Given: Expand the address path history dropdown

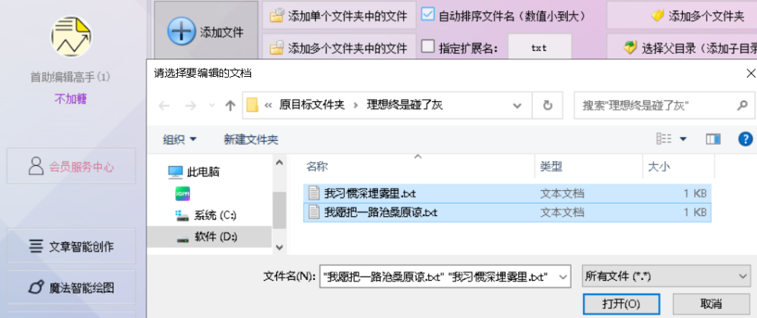Looking at the screenshot, I should 517,105.
